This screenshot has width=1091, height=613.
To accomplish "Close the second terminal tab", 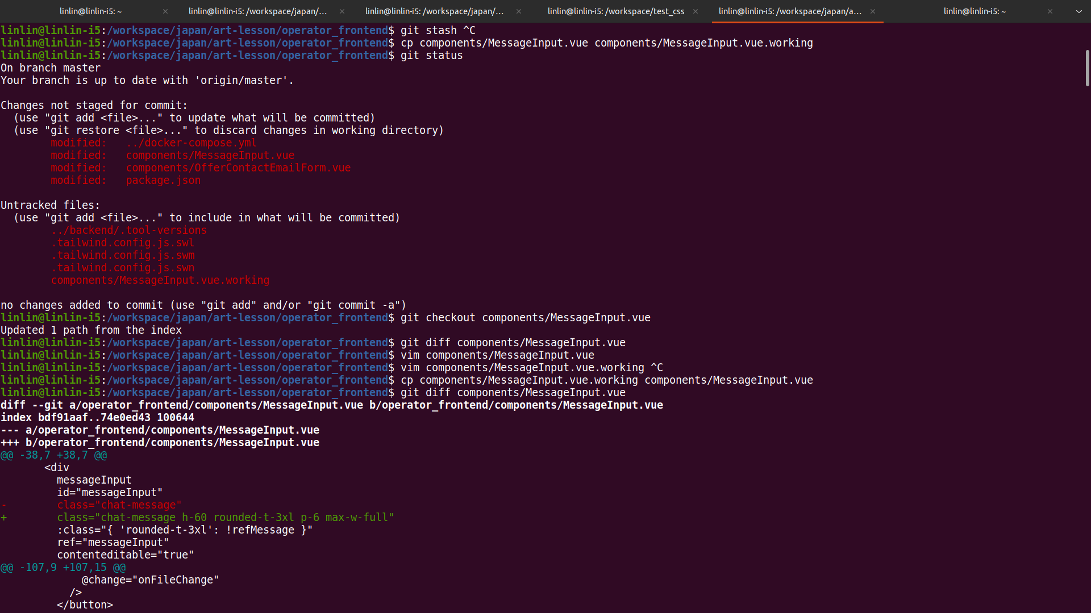I will click(x=342, y=11).
